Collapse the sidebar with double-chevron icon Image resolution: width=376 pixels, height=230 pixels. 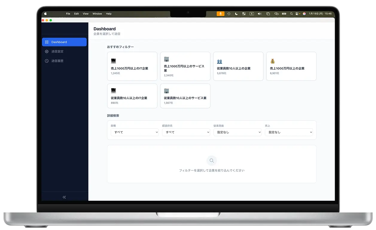pyautogui.click(x=64, y=197)
